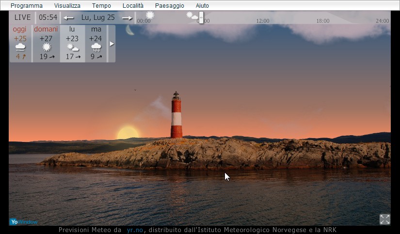Click the 05:54 time display

48,17
